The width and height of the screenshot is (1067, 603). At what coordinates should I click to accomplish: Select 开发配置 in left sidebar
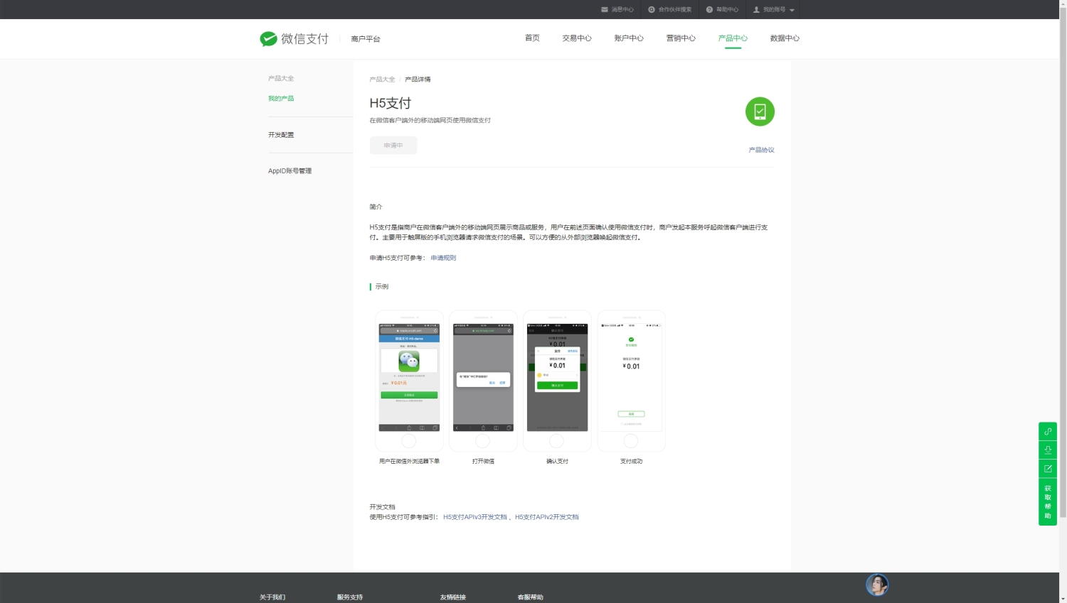pos(281,135)
